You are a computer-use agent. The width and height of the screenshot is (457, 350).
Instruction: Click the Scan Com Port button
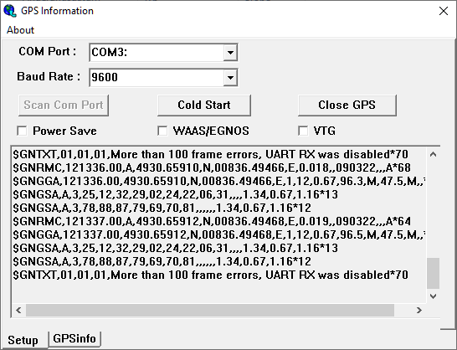[64, 105]
